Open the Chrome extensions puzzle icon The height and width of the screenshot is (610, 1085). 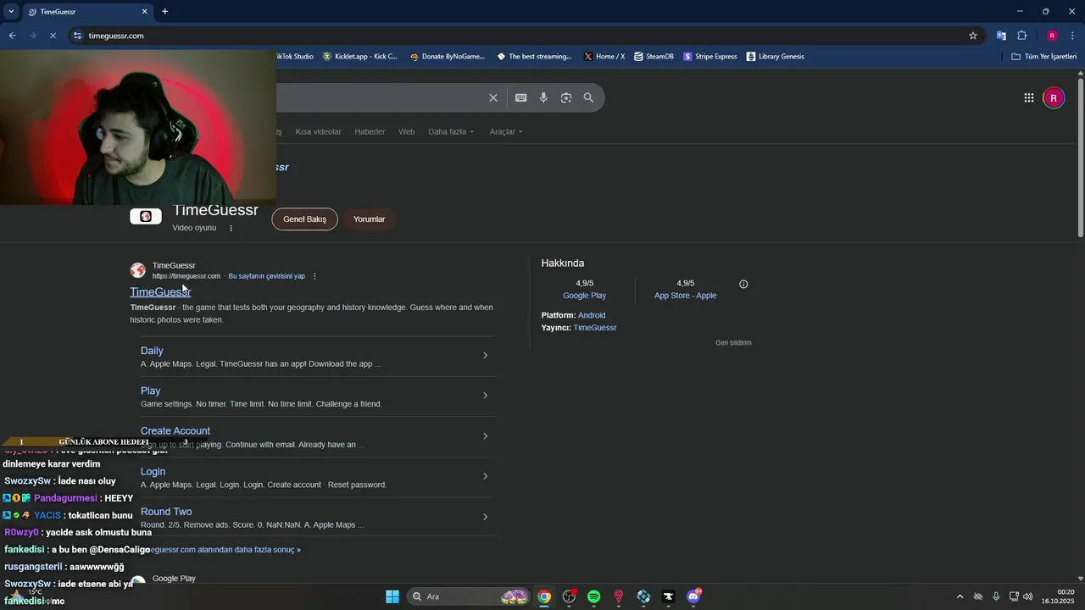pyautogui.click(x=1021, y=36)
